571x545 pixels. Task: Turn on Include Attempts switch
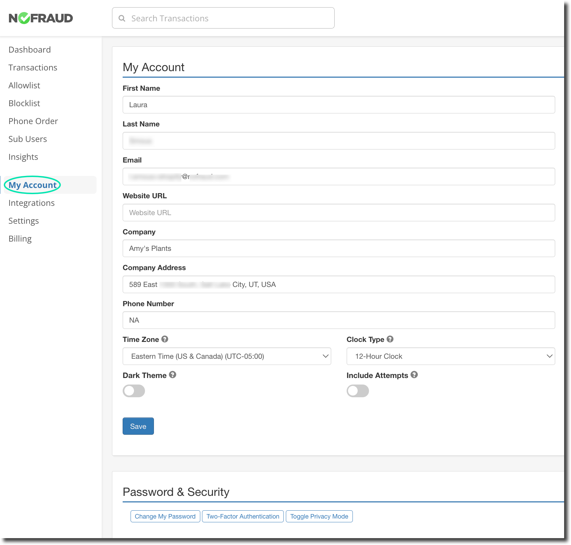coord(358,391)
